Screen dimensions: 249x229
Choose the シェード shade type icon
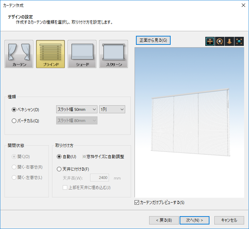82,54
